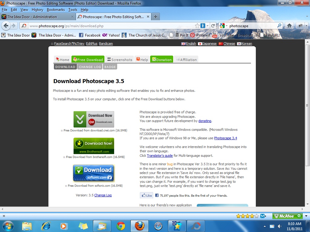Screen dimensions: 310x232
Task: Open the Photoscape app on the taskbar
Action: coord(196,226)
